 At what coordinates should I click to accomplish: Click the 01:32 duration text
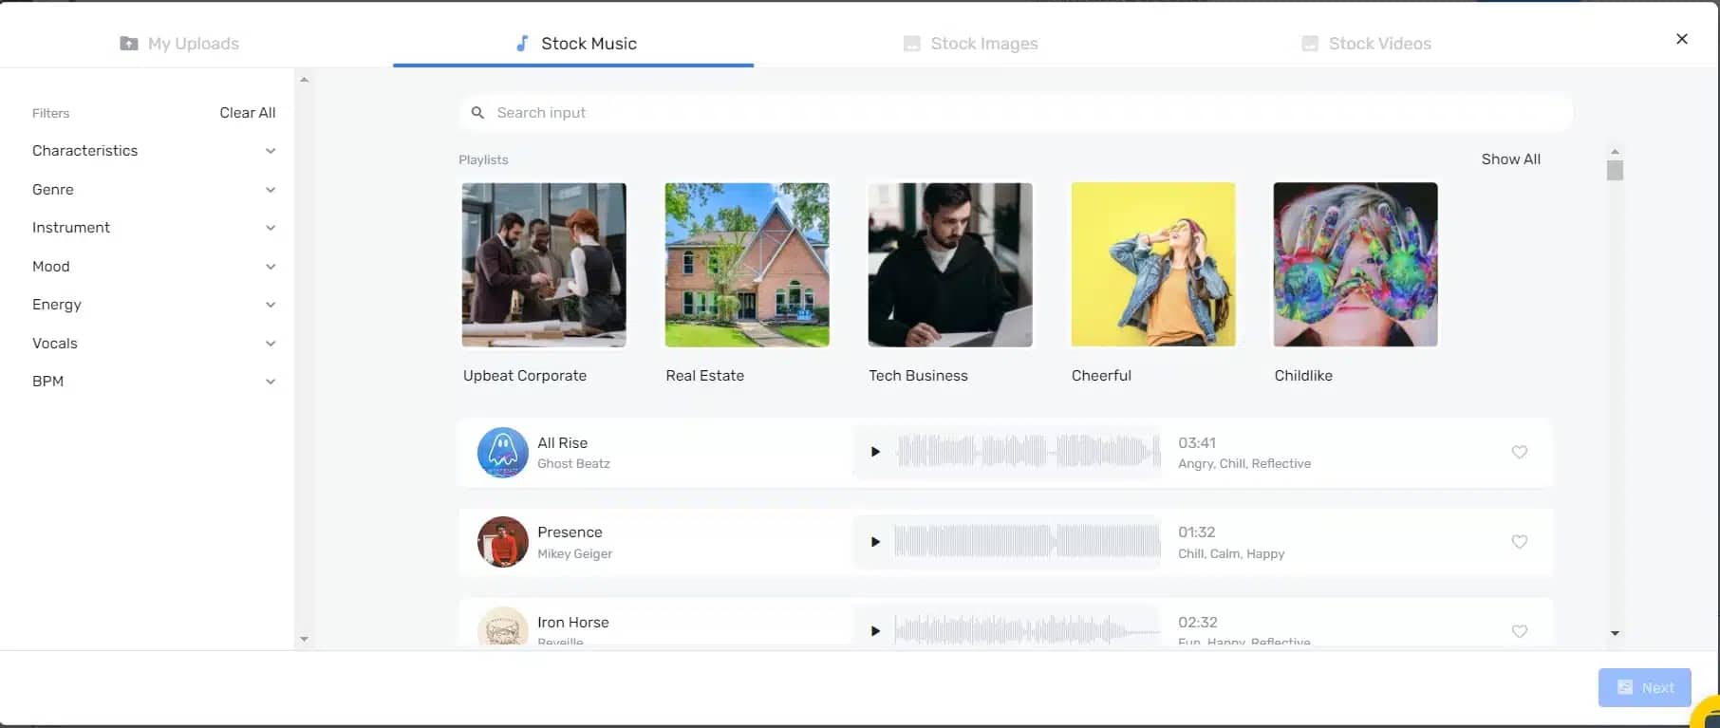1197,532
